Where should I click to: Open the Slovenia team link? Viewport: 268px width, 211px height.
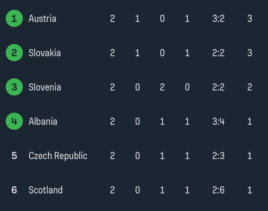pyautogui.click(x=45, y=87)
